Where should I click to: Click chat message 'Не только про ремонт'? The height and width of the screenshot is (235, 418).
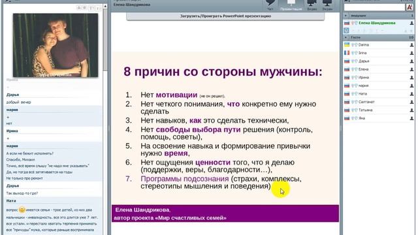pyautogui.click(x=25, y=178)
